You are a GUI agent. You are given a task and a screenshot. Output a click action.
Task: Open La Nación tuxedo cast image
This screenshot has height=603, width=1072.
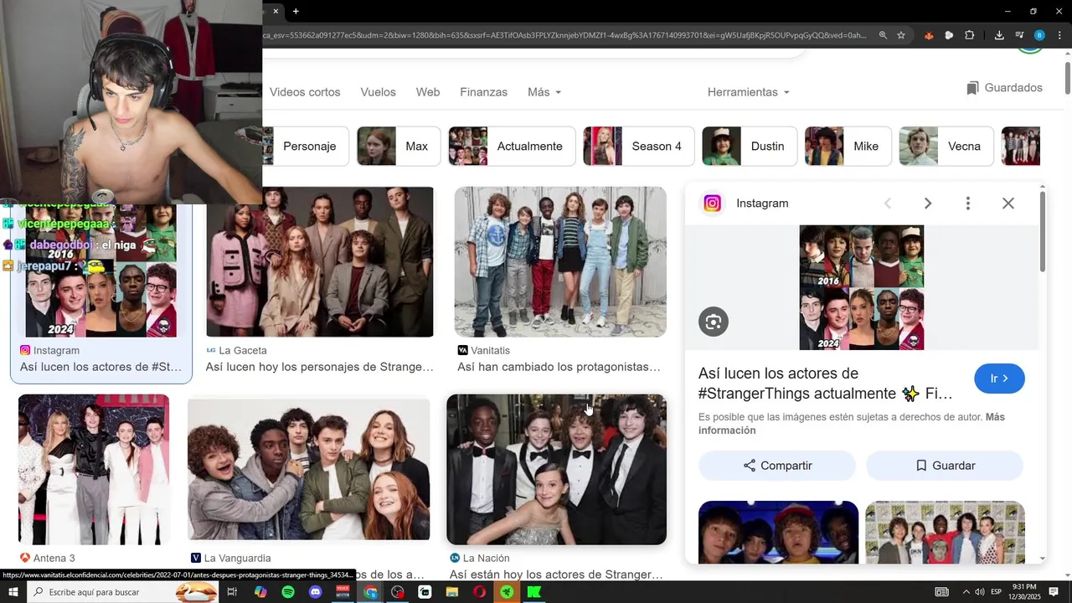pyautogui.click(x=557, y=469)
